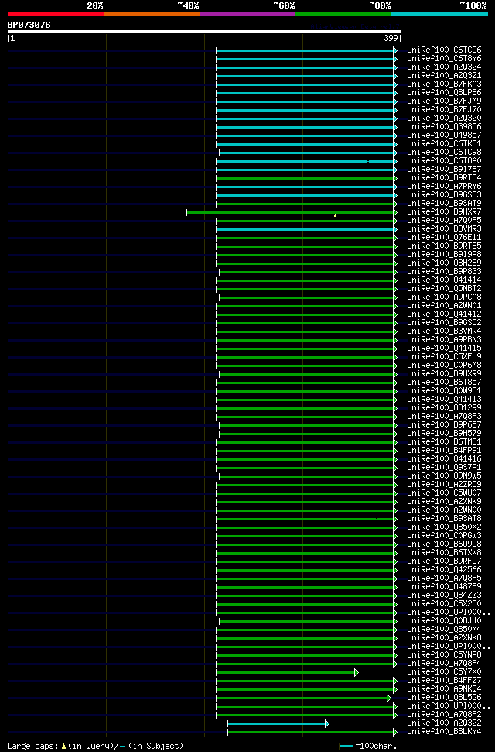Screen dimensions: 495x752
Task: Select the label UniRef100_B9SAT8
Action: (444, 518)
